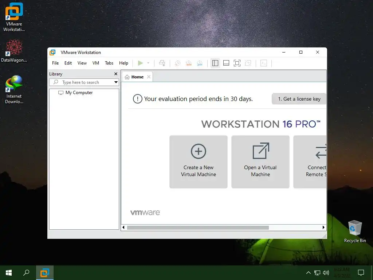
Task: Click the horizontal scrollbar right arrow
Action: [323, 227]
